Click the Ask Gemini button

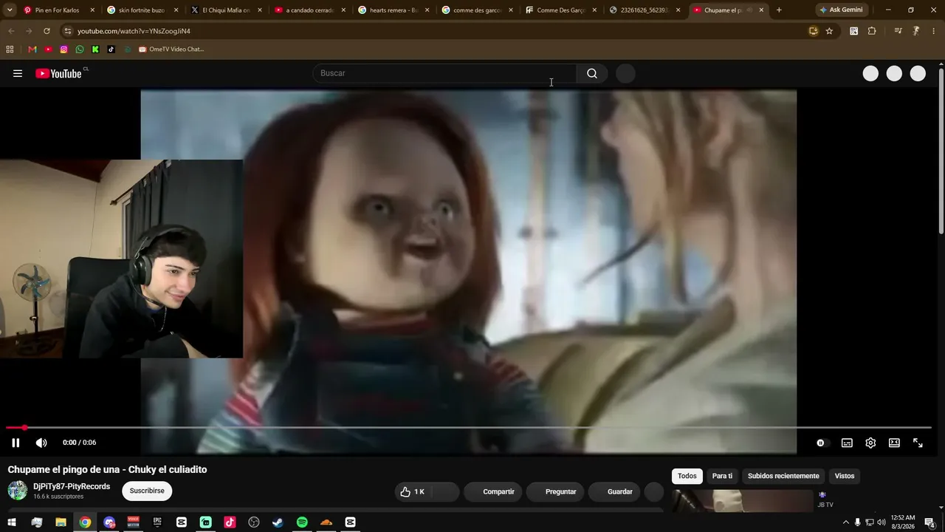click(x=841, y=10)
